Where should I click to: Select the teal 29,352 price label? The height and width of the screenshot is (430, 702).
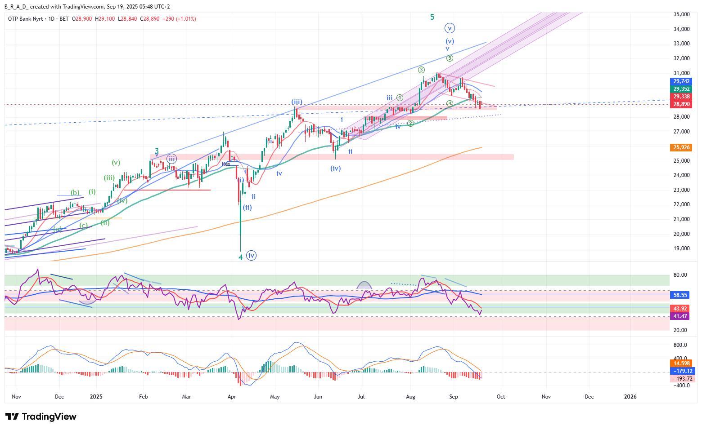pos(681,89)
